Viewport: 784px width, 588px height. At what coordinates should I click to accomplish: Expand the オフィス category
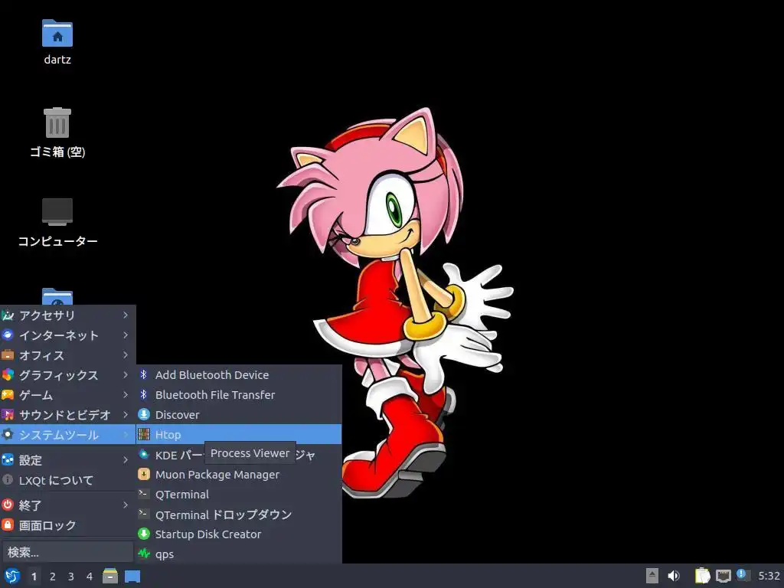pos(68,355)
